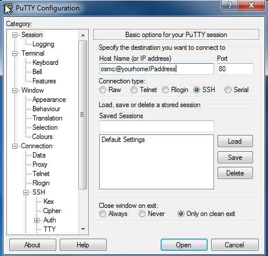This screenshot has height=256, width=268.
Task: Open the Kex settings category
Action: point(49,202)
